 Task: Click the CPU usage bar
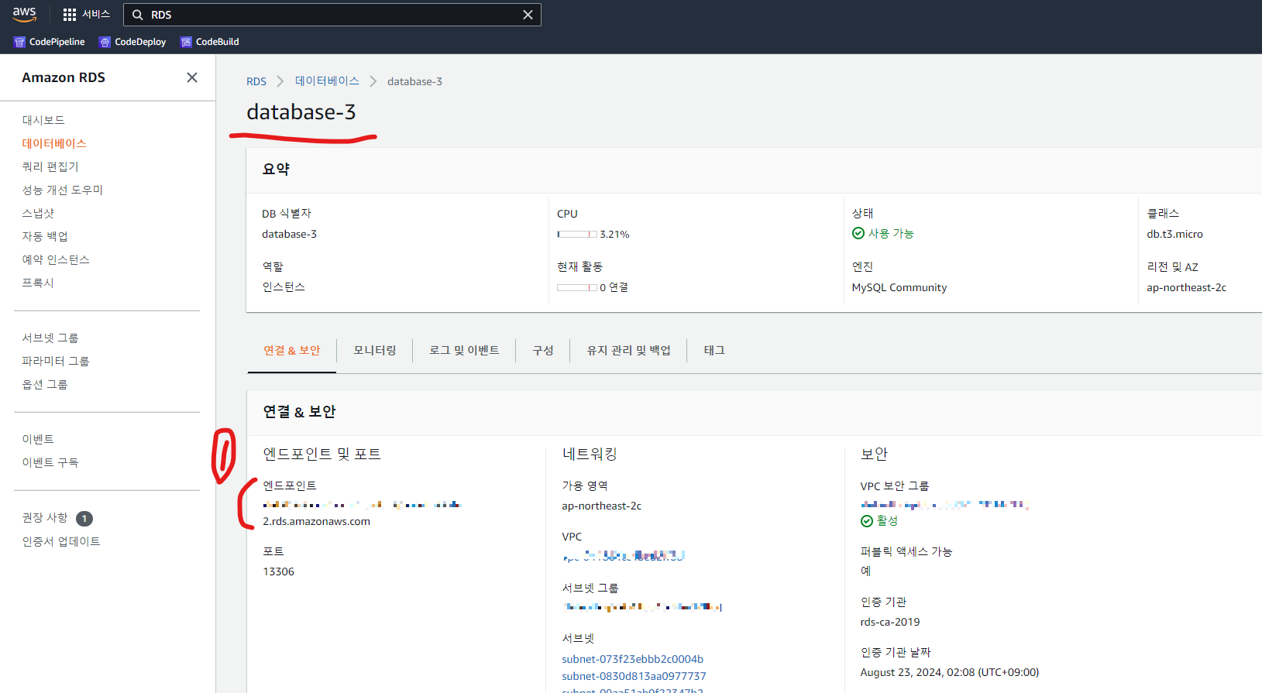coord(577,234)
